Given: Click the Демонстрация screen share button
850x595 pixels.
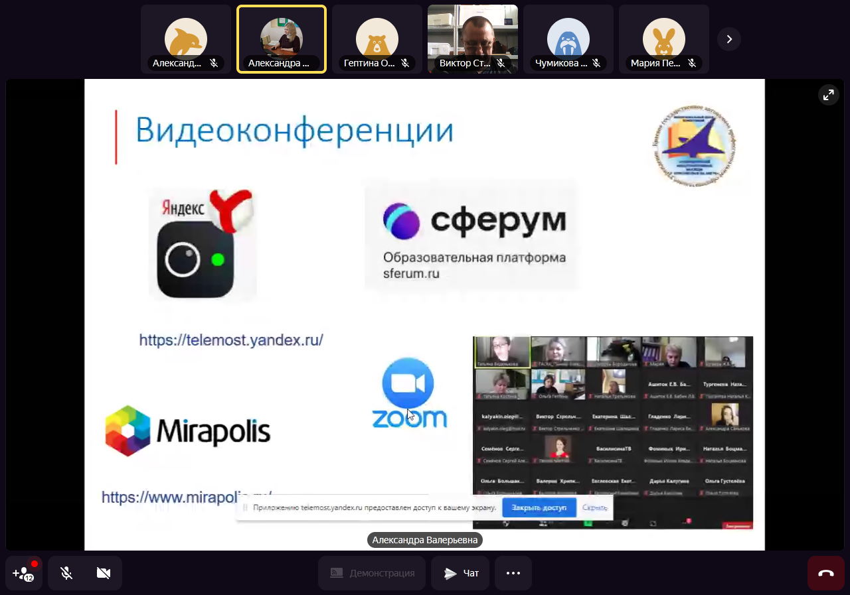Looking at the screenshot, I should (x=372, y=573).
